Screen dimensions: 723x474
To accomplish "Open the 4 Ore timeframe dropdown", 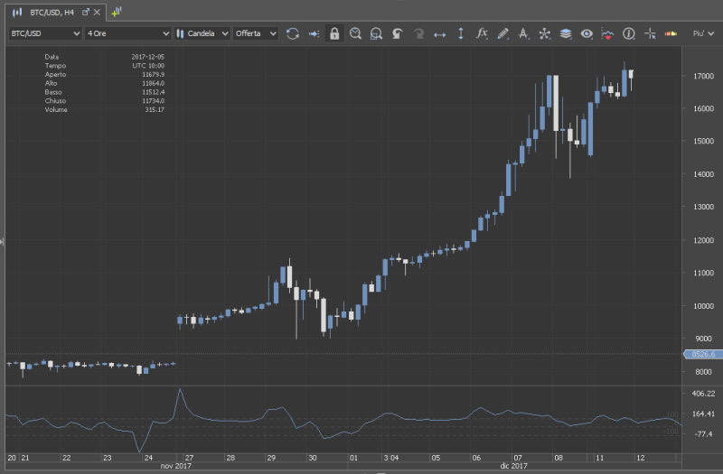I will click(x=126, y=33).
